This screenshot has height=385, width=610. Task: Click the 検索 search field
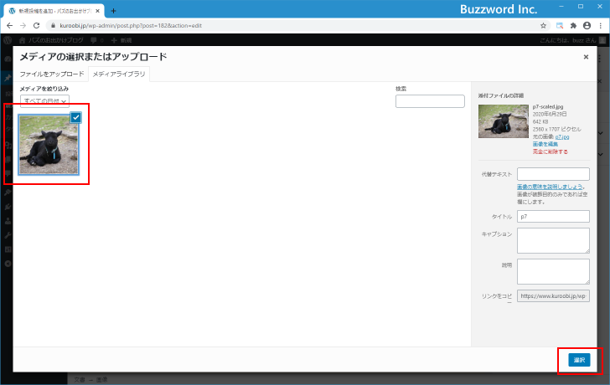[429, 101]
